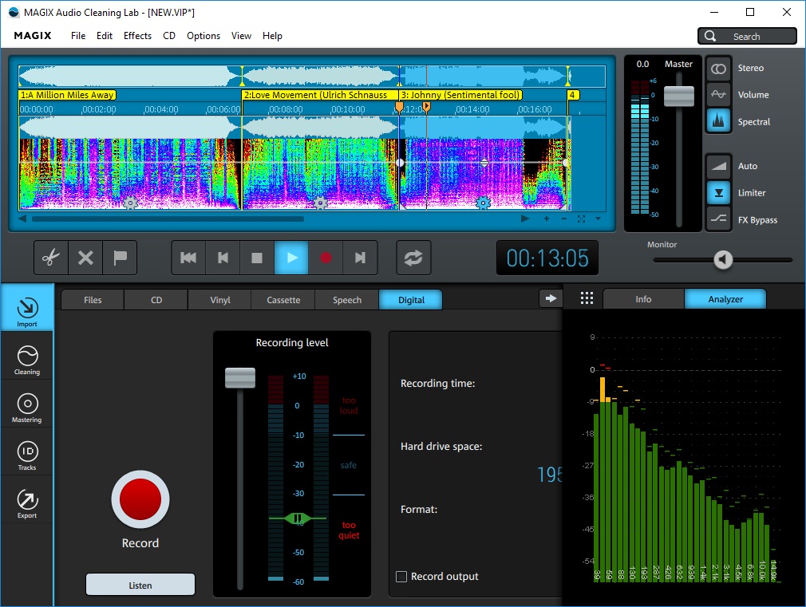Switch to the Analyzer tab
The image size is (806, 607).
[725, 298]
